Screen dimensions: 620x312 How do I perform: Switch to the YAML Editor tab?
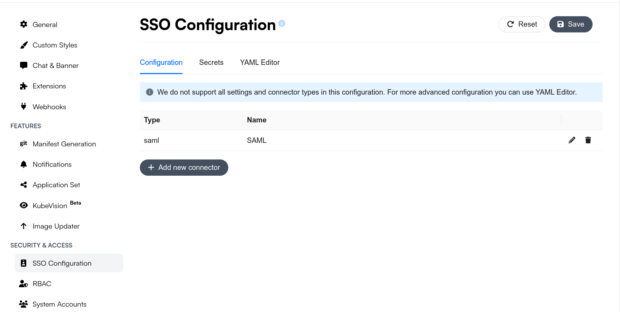(x=260, y=63)
